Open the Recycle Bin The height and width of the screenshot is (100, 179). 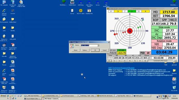[x=174, y=89]
